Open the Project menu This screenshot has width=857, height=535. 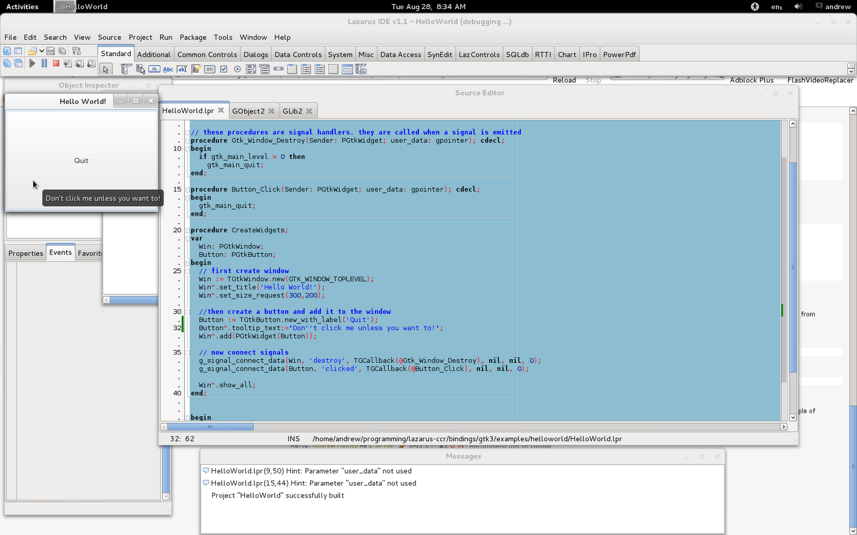pos(140,37)
